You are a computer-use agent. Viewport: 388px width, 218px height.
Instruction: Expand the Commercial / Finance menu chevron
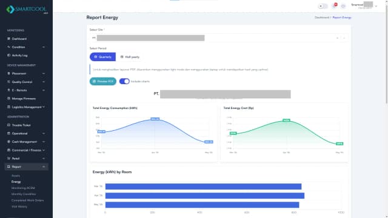44,150
